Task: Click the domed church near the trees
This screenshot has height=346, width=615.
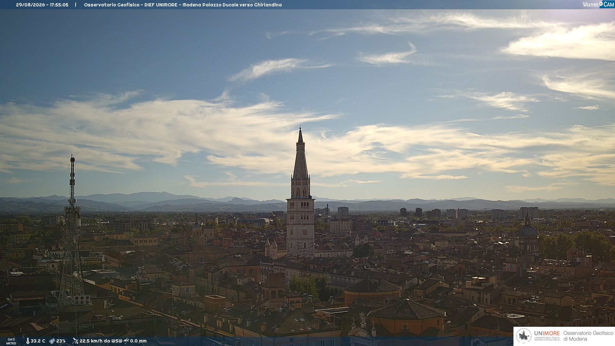Action: coord(528,234)
